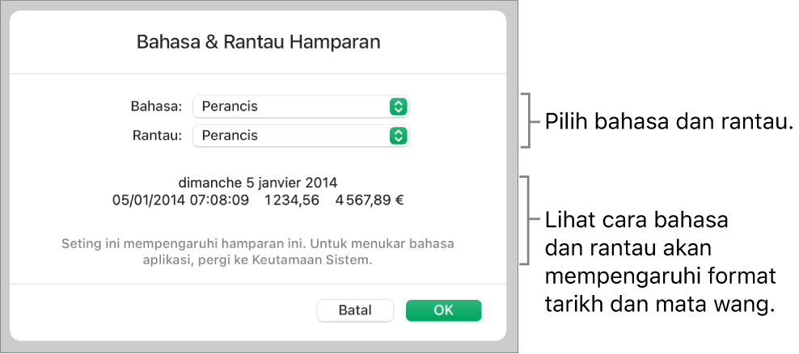
Task: Click the "Rantau:" field label
Action: click(158, 136)
